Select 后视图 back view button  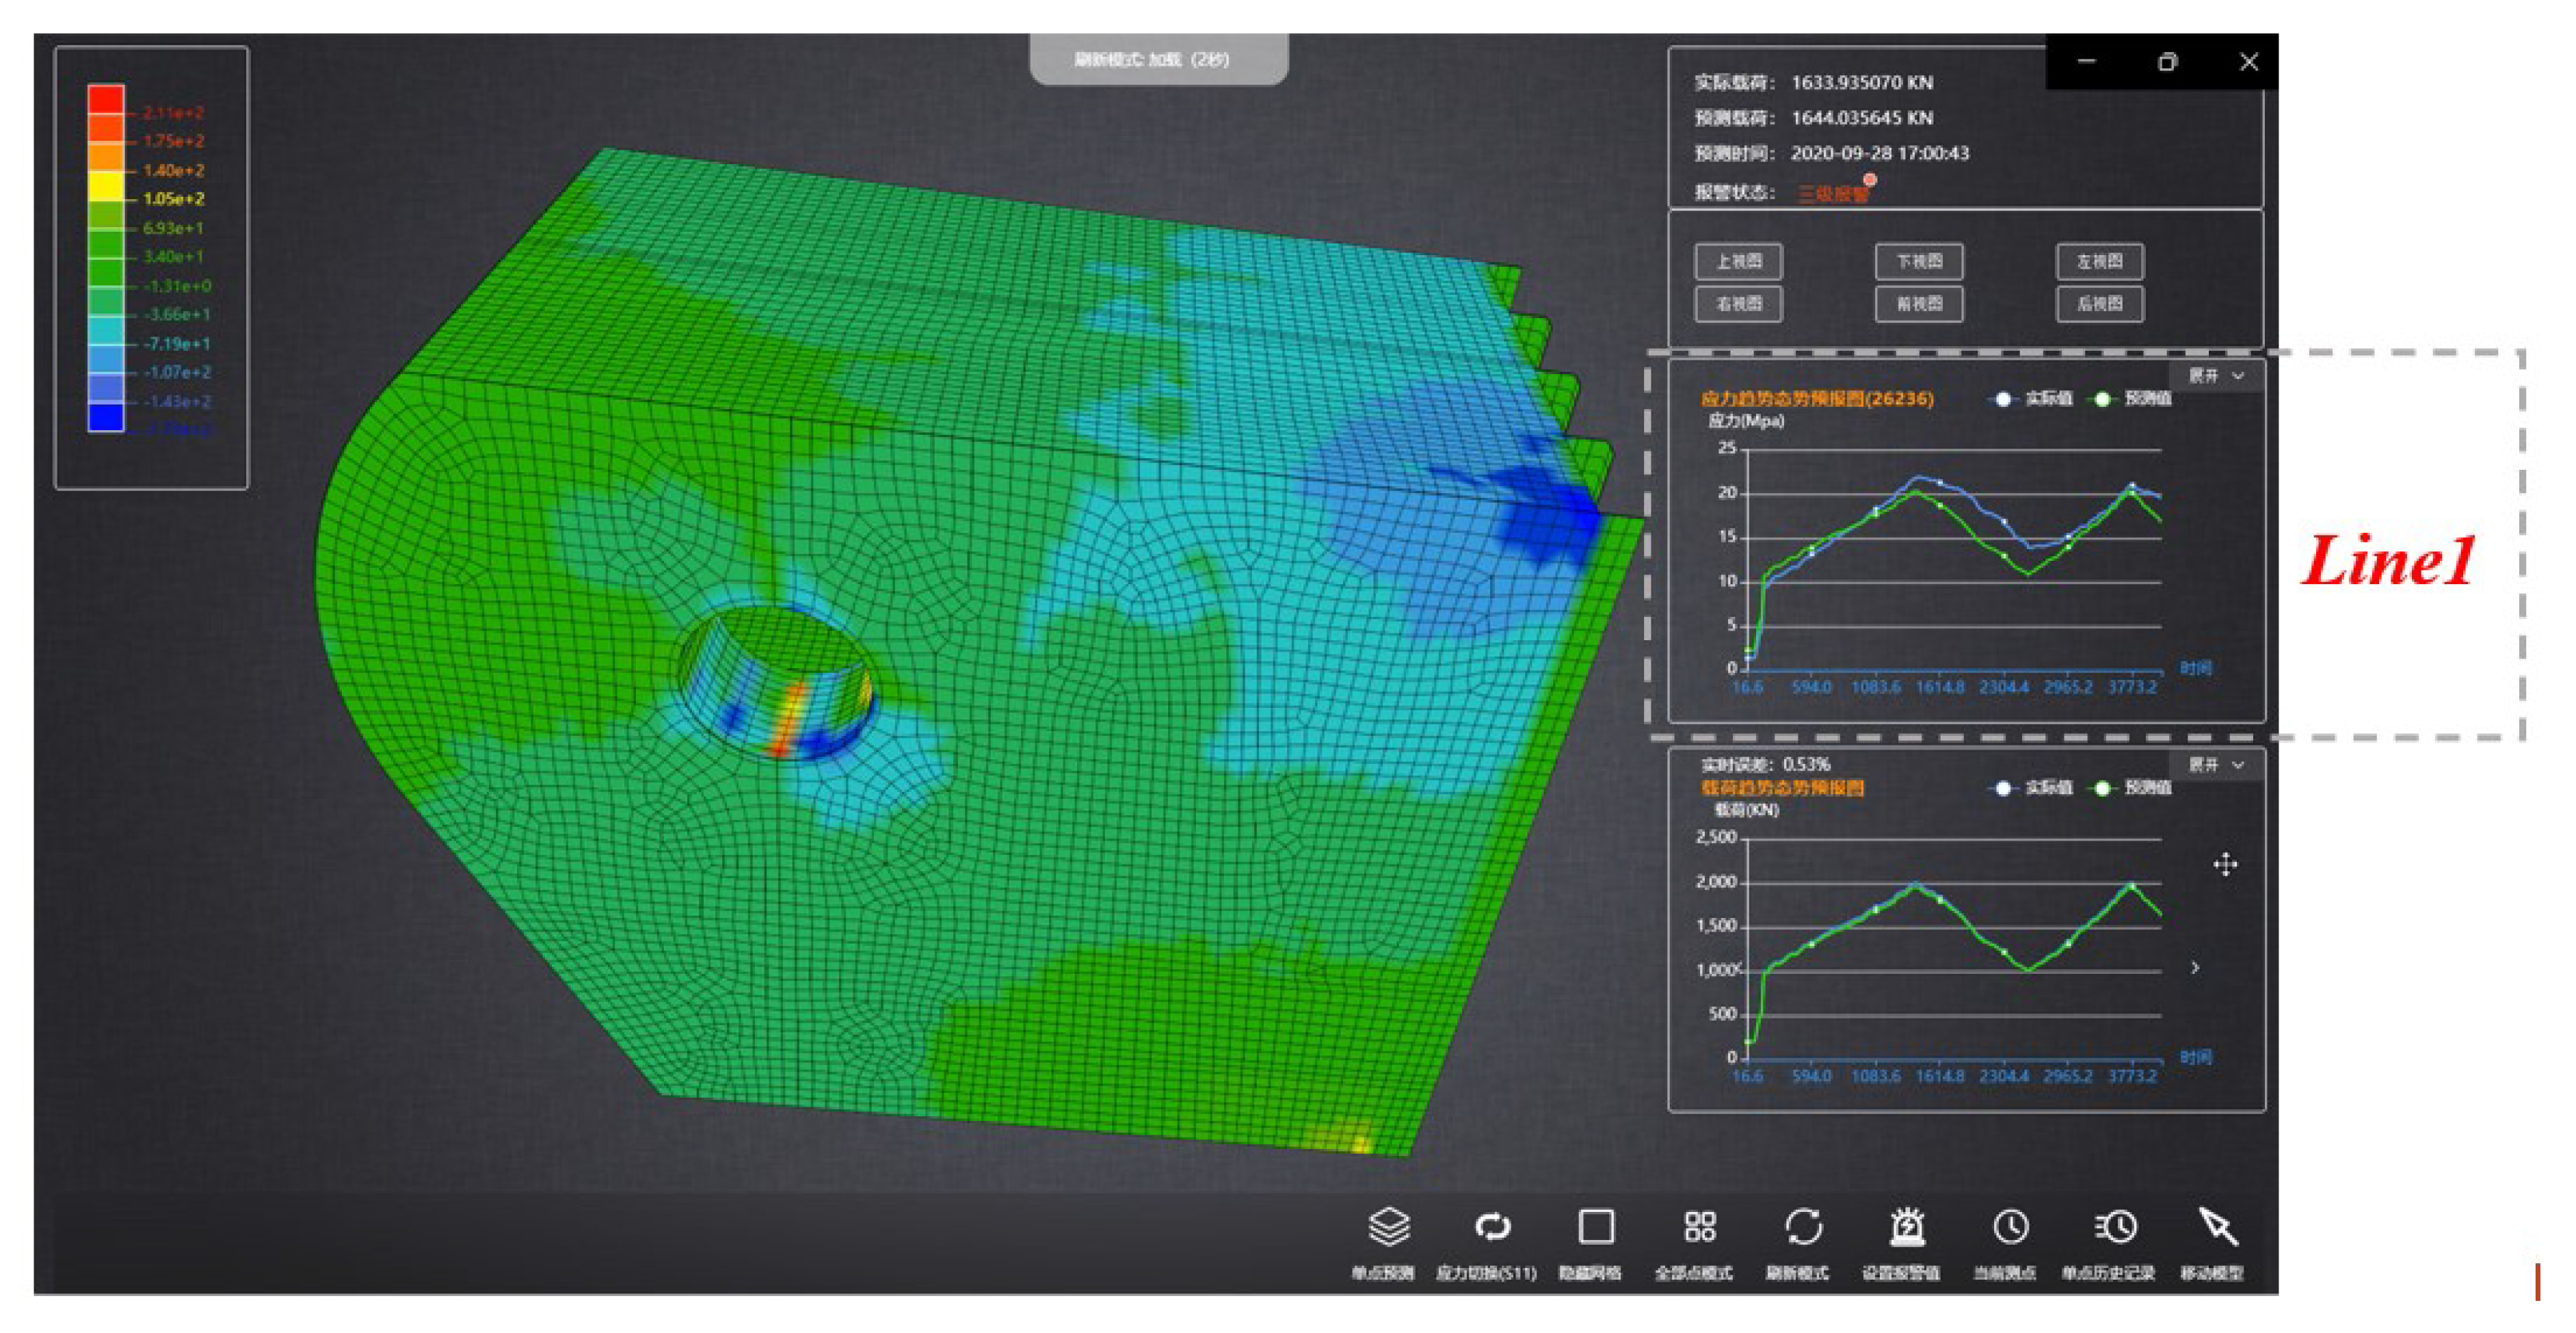pyautogui.click(x=2099, y=304)
